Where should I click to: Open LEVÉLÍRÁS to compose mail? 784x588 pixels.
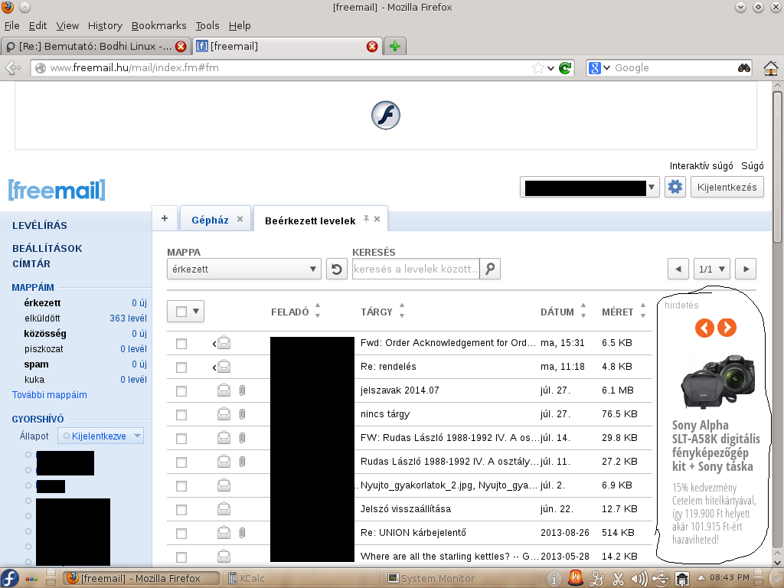point(40,226)
